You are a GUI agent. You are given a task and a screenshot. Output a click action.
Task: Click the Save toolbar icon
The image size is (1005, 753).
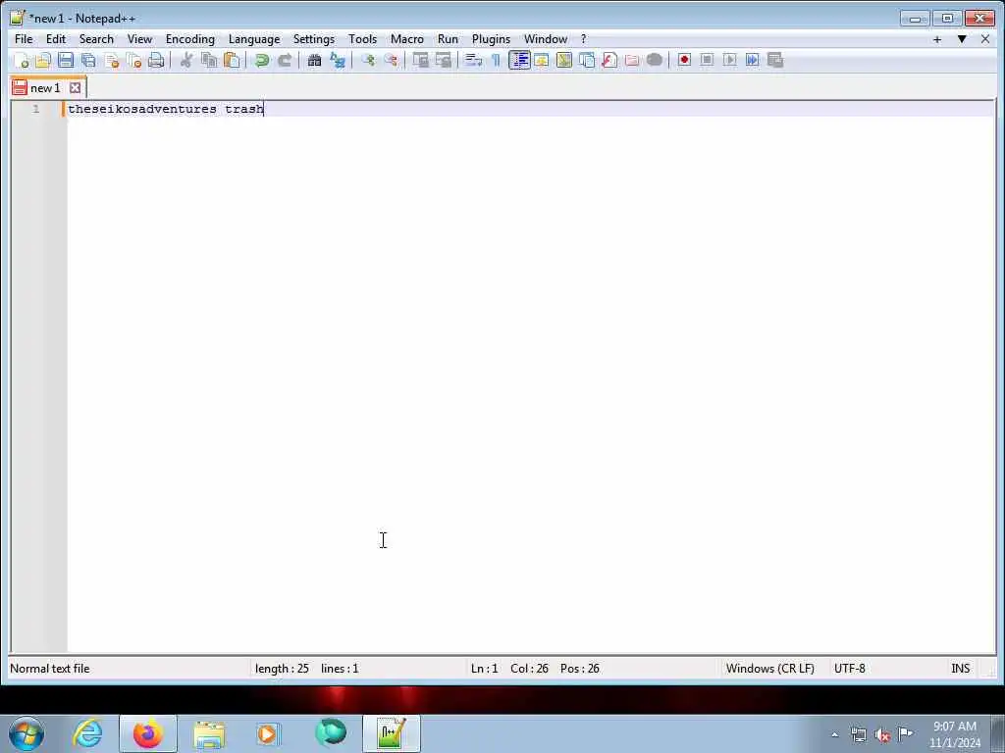tap(66, 60)
